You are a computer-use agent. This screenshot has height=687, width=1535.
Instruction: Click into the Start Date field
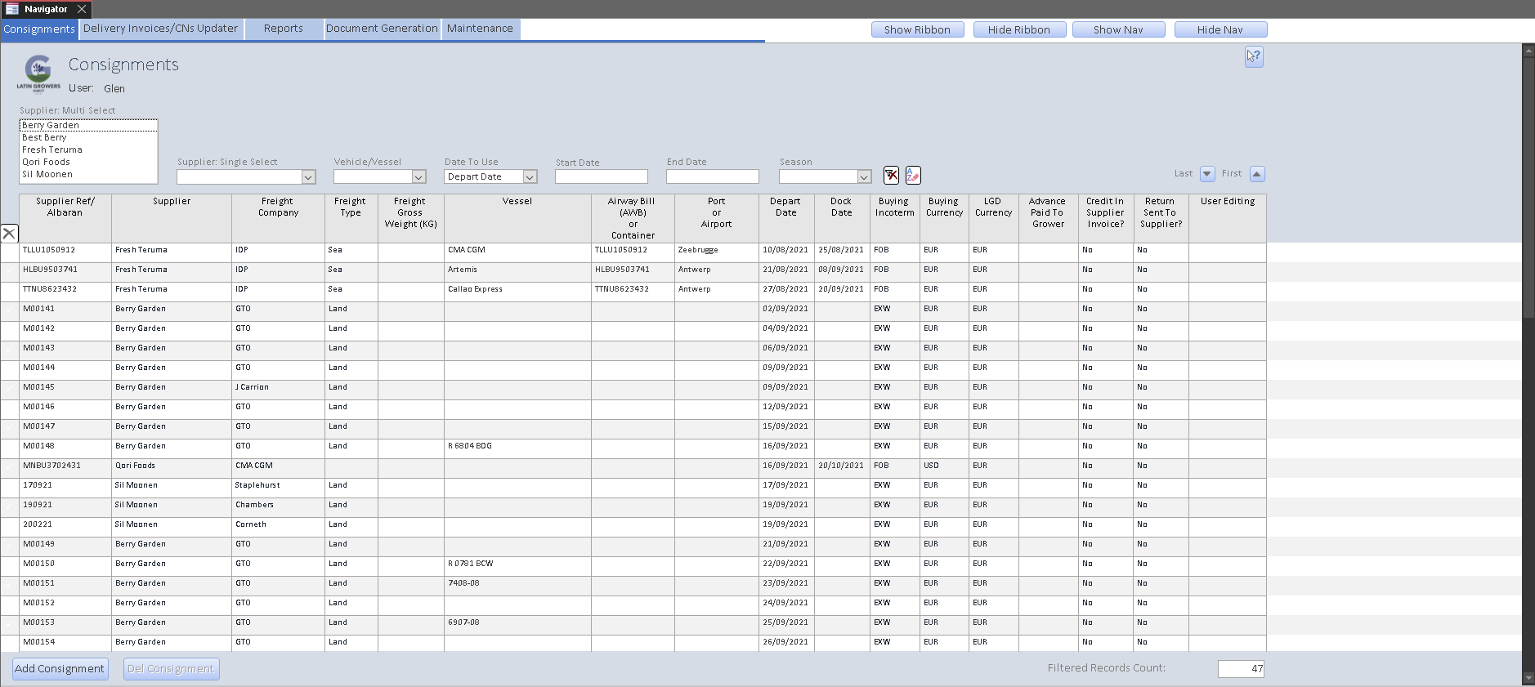point(601,177)
